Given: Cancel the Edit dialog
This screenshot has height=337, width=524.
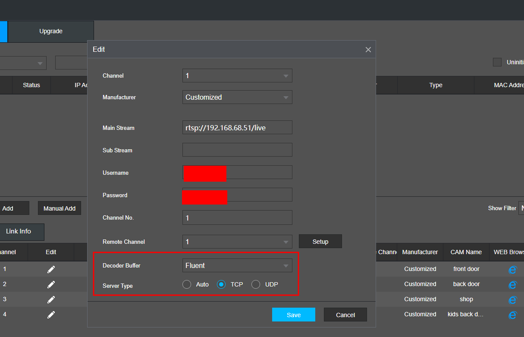Looking at the screenshot, I should tap(345, 315).
